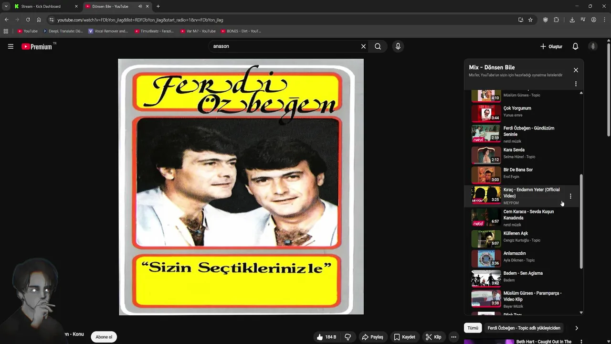The width and height of the screenshot is (611, 344).
Task: Bookmark this page with star icon
Action: (530, 20)
